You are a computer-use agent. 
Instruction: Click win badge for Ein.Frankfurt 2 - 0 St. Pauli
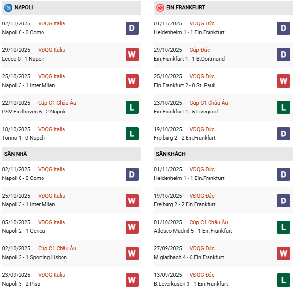coord(283,81)
